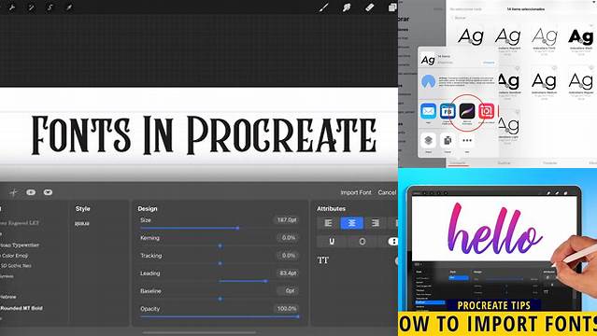Choose Rounded MT Bold font from list

click(x=21, y=308)
